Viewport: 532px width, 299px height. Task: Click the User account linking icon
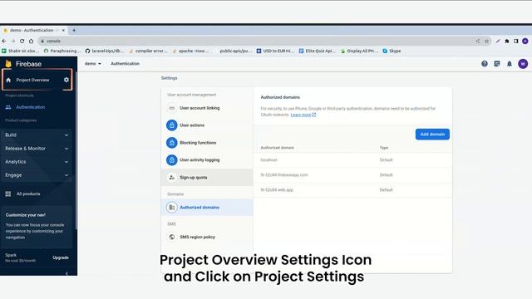click(x=172, y=108)
